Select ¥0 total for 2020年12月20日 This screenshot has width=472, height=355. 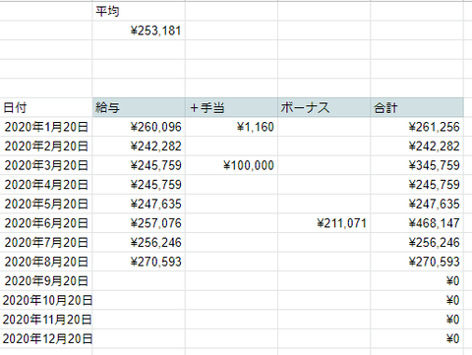pyautogui.click(x=417, y=339)
